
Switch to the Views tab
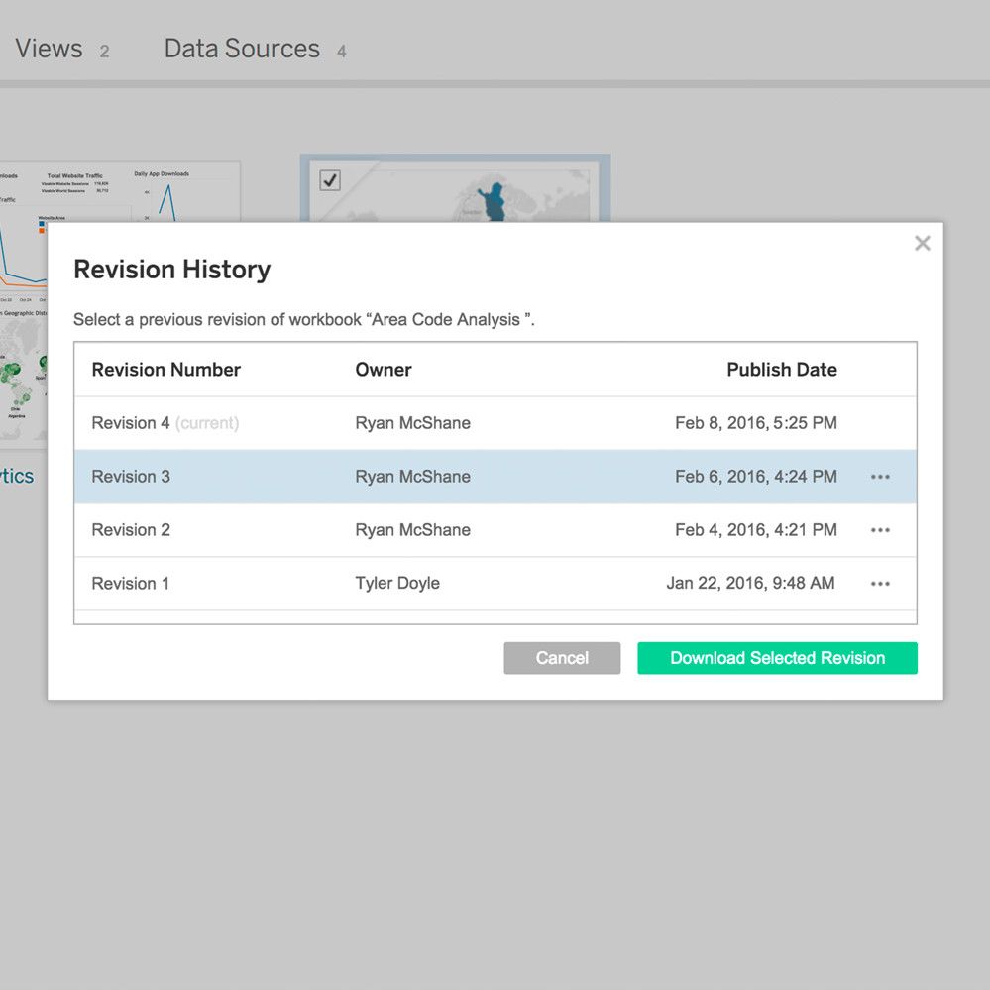pos(50,49)
